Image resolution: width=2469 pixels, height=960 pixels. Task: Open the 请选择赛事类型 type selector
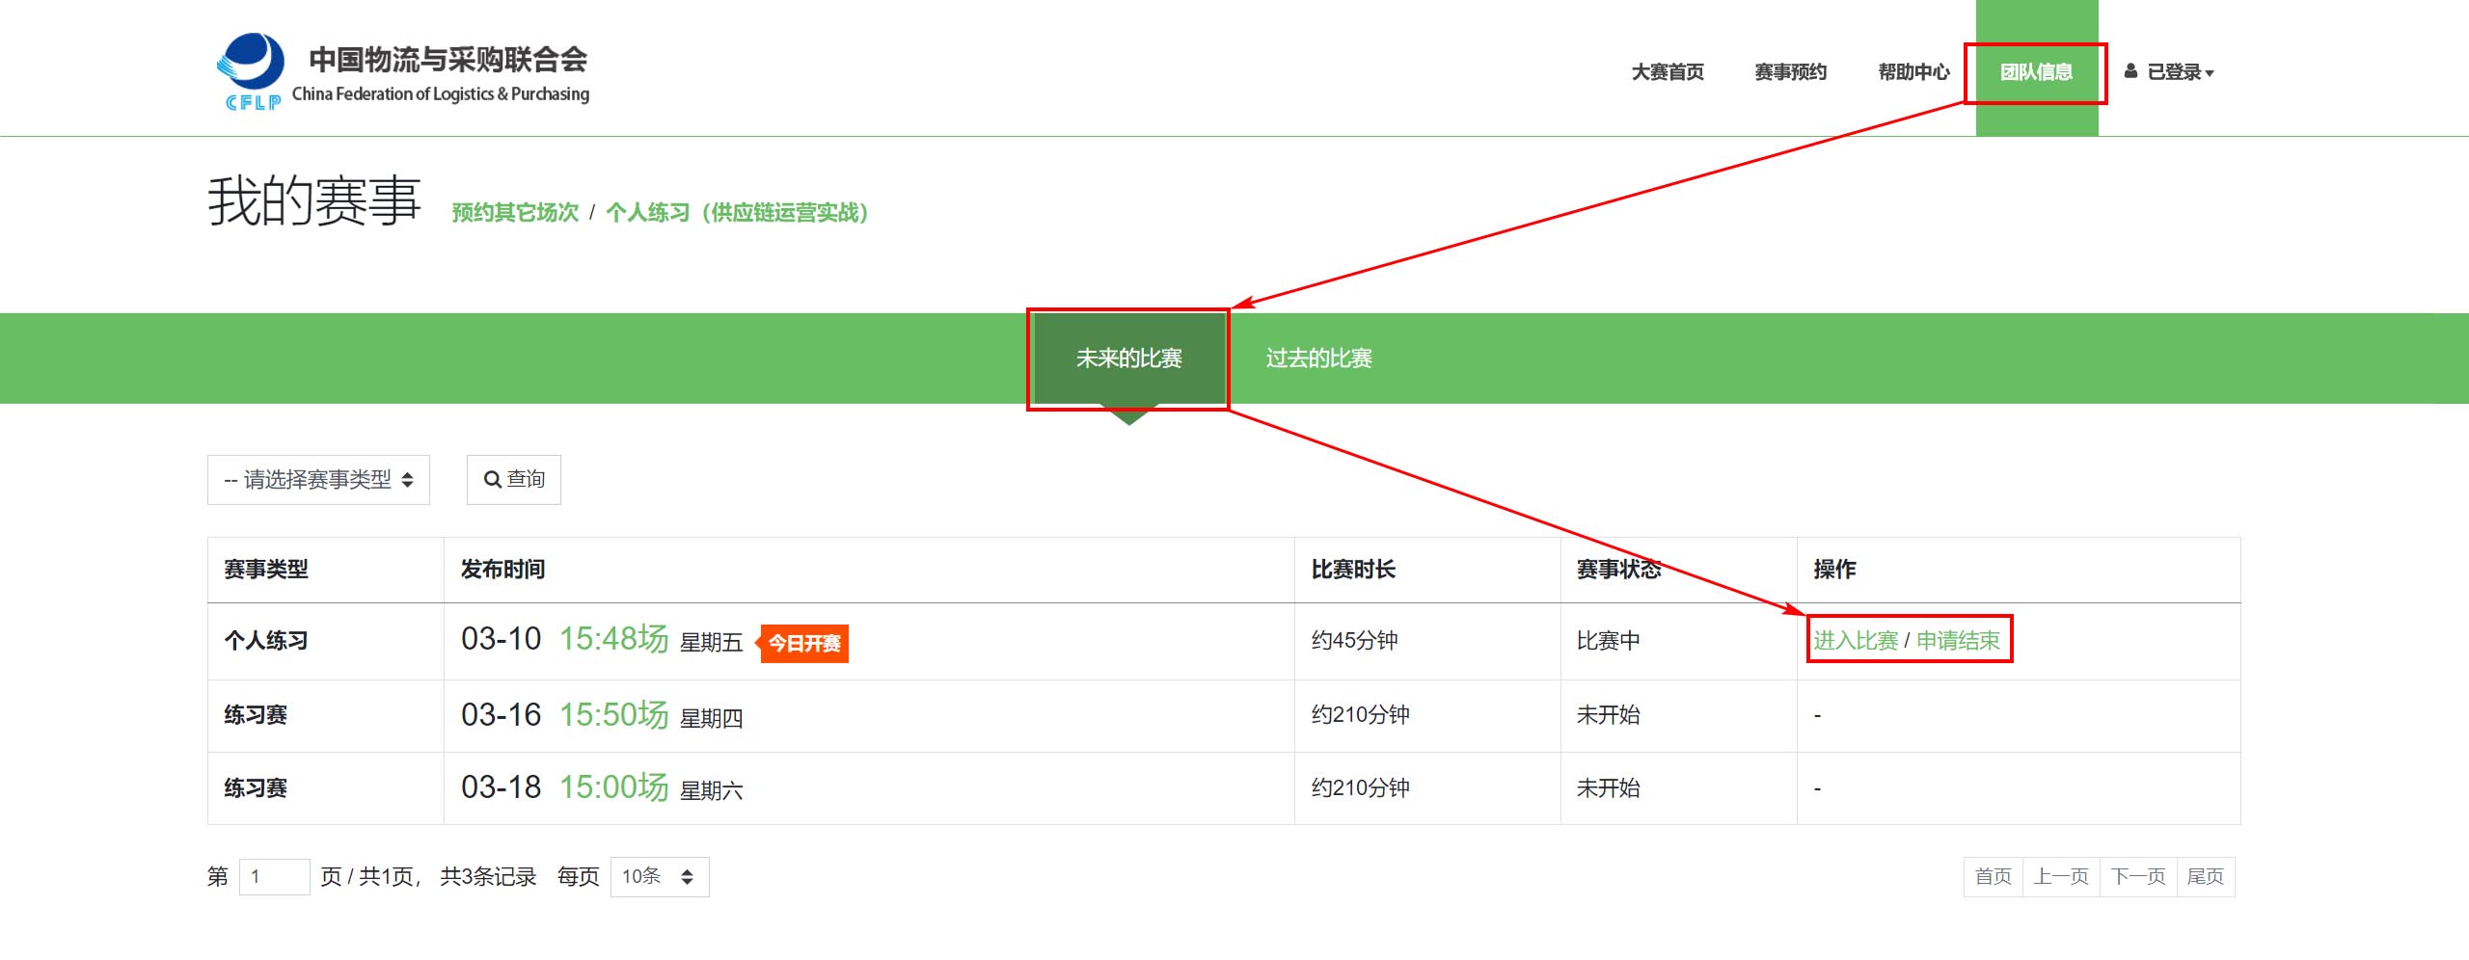[x=318, y=479]
